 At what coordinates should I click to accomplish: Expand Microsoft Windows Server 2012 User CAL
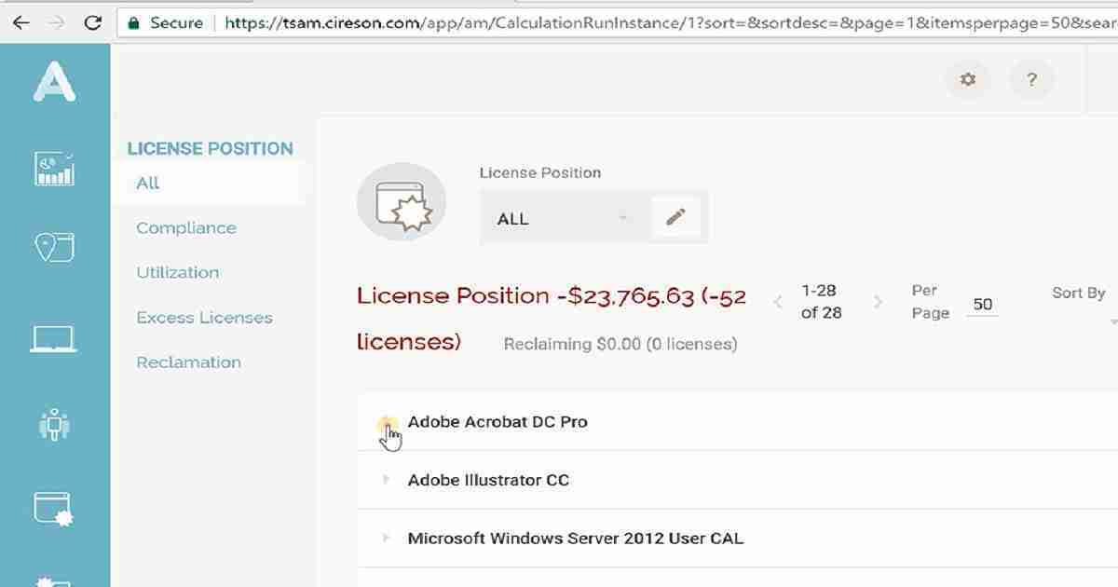[387, 539]
